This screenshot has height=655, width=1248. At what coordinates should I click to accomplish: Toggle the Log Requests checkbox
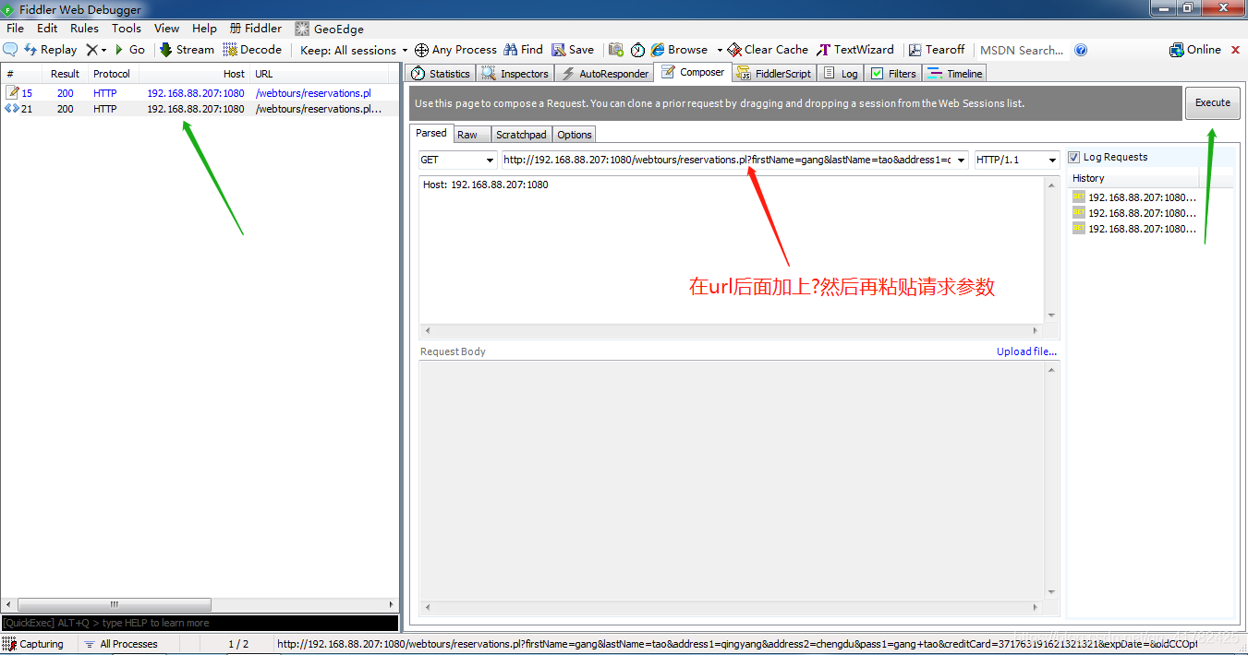1073,157
